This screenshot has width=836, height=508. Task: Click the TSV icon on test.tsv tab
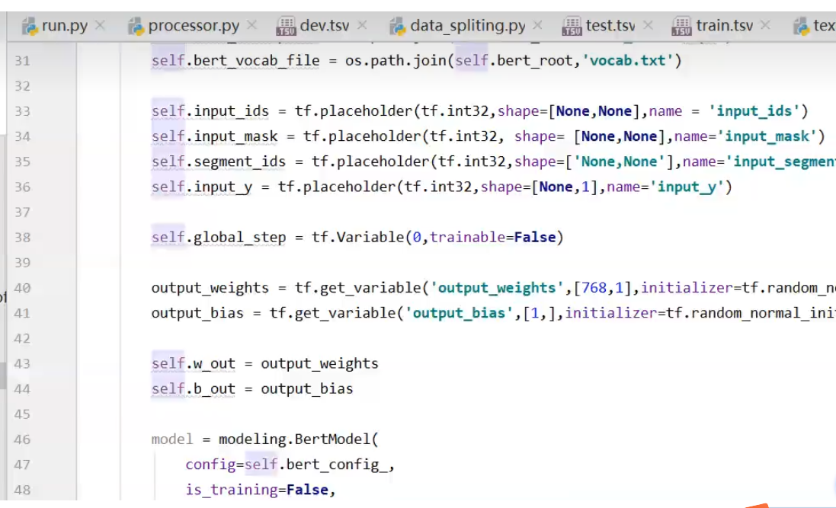coord(572,26)
